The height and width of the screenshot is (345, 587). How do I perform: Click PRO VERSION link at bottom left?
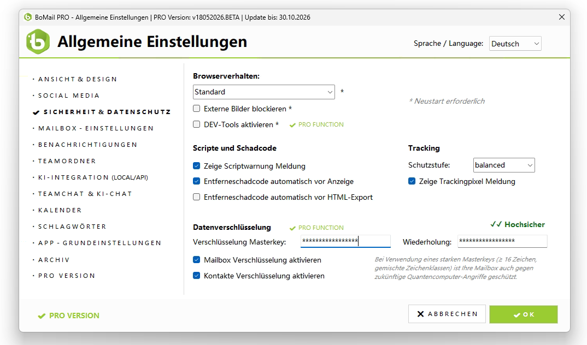(74, 316)
